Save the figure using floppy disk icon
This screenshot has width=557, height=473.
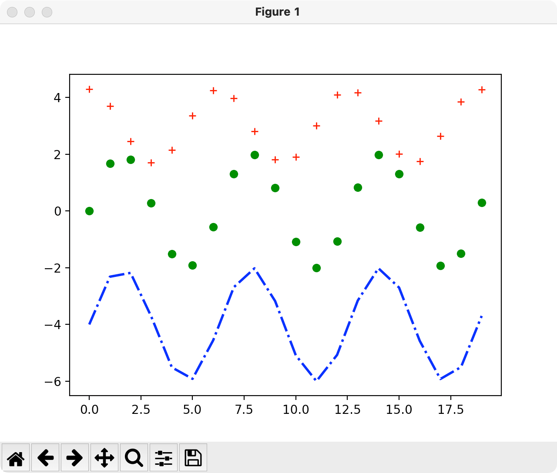tap(193, 457)
